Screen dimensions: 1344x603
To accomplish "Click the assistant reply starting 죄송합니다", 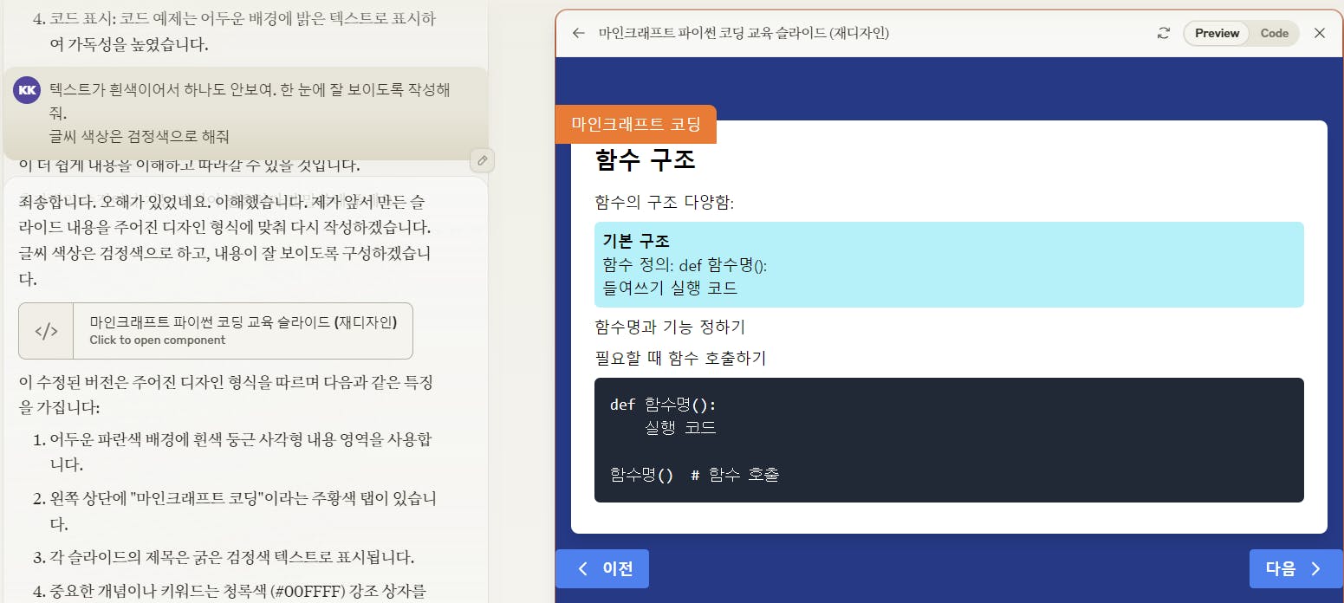I will point(224,240).
